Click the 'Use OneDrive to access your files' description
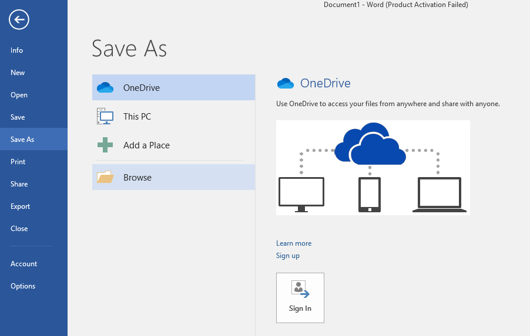Image resolution: width=530 pixels, height=336 pixels. coord(388,104)
